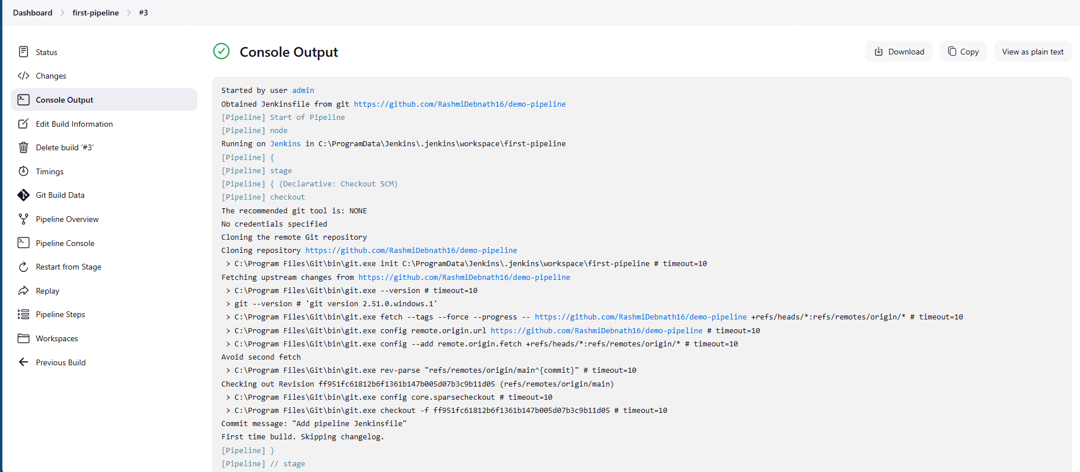Viewport: 1080px width, 472px height.
Task: Open repo link in git fetch --tags command
Action: coord(641,317)
